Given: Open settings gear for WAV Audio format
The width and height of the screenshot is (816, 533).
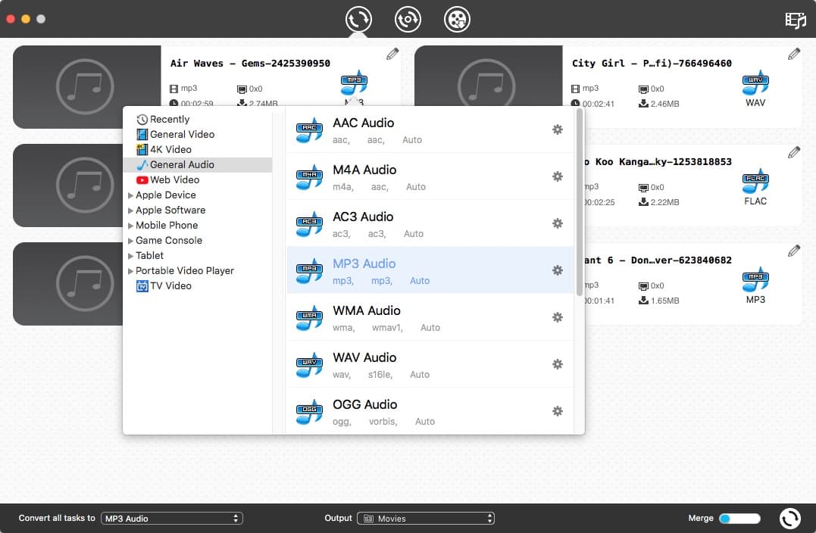Looking at the screenshot, I should (558, 364).
